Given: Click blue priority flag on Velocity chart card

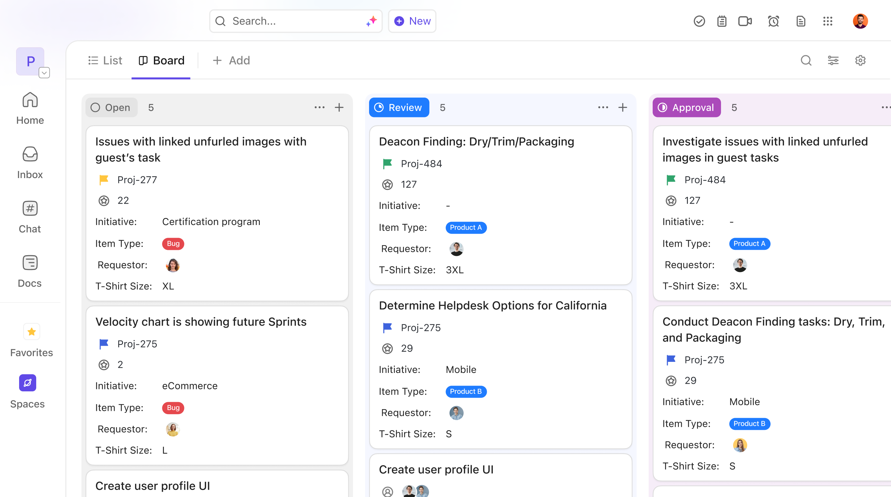Looking at the screenshot, I should (104, 344).
